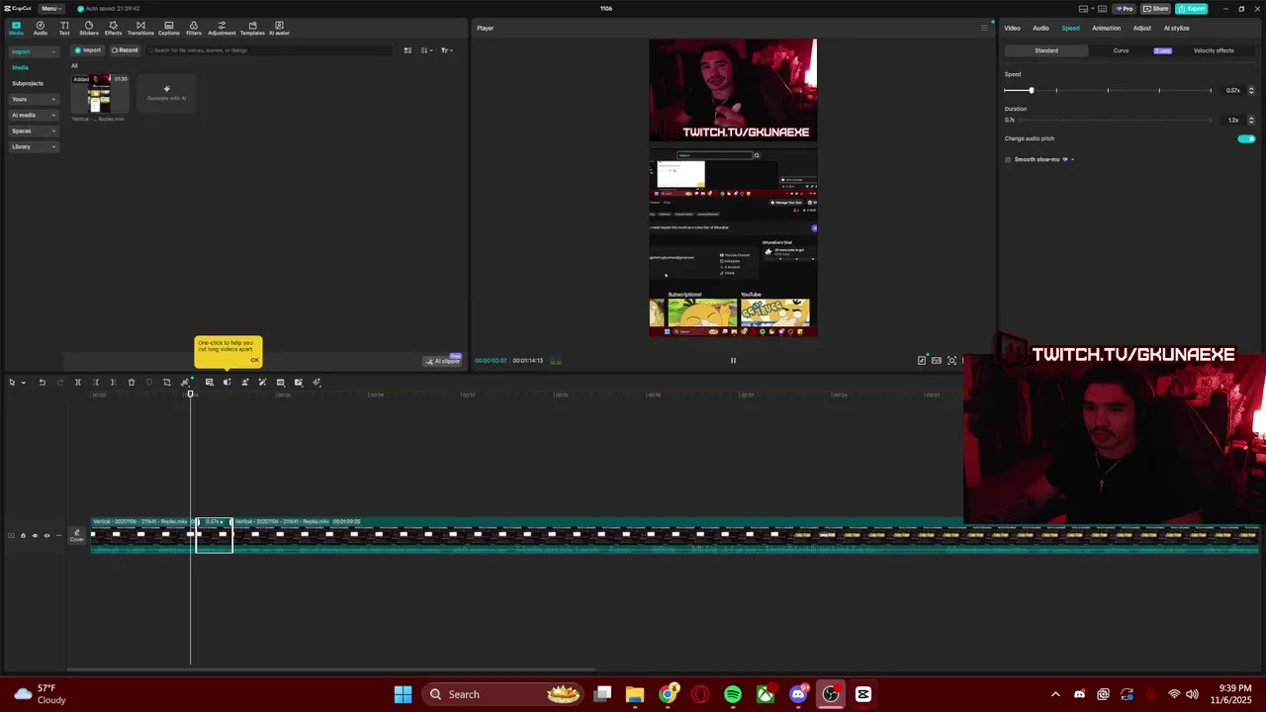The image size is (1266, 712).
Task: Open the player panel hamburger menu
Action: [984, 28]
